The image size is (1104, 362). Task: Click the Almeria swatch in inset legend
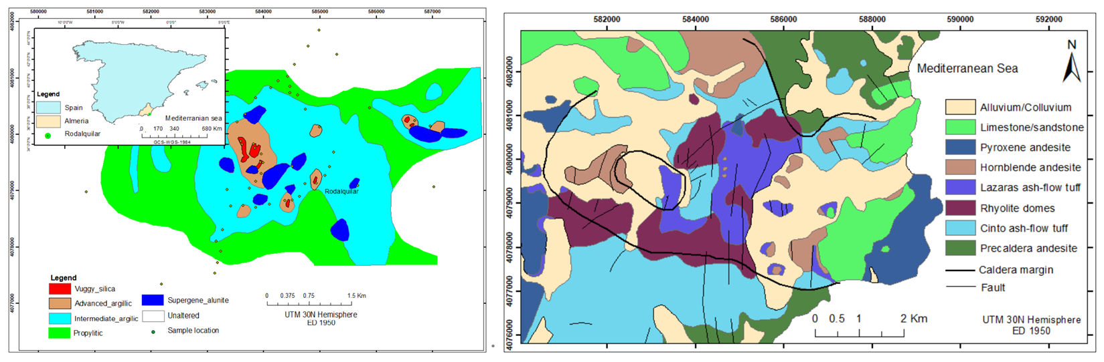coord(48,122)
